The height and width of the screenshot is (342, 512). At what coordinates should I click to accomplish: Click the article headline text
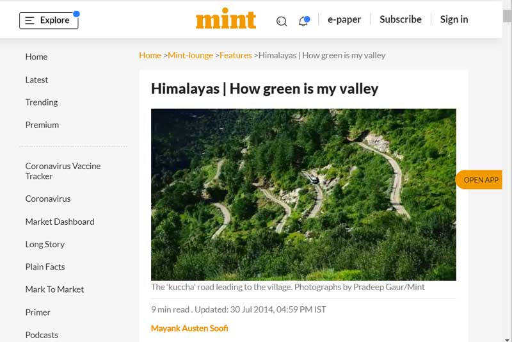point(264,89)
